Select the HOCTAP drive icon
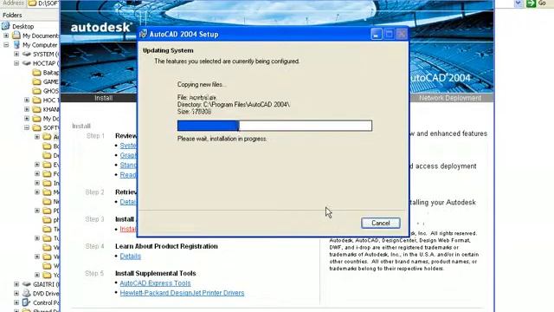554x312 pixels. (27, 63)
